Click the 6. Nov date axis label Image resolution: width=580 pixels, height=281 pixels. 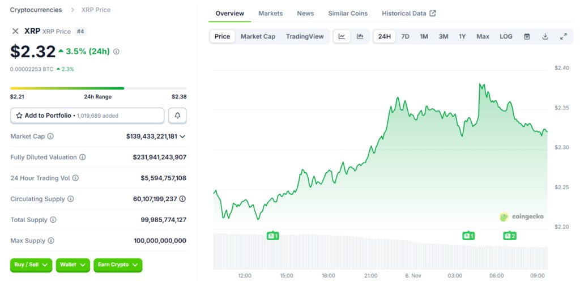[x=412, y=276]
